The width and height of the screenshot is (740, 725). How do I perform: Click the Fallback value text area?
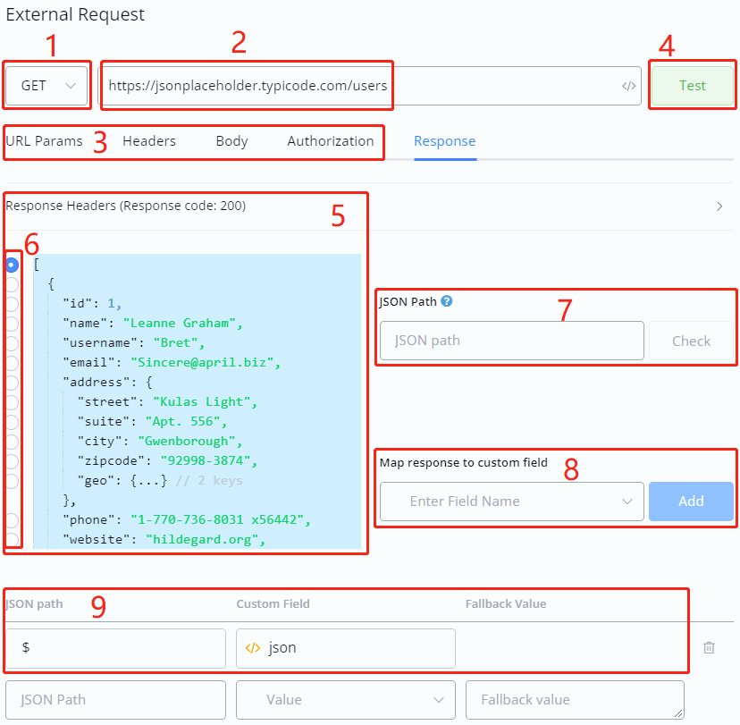pos(575,700)
